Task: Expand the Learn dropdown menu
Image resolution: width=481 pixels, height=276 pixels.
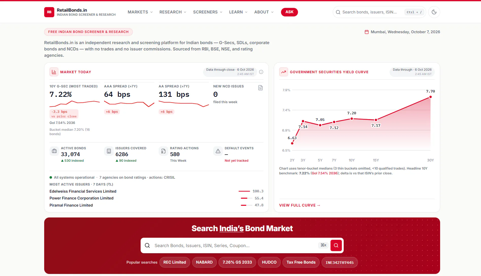Action: point(238,12)
